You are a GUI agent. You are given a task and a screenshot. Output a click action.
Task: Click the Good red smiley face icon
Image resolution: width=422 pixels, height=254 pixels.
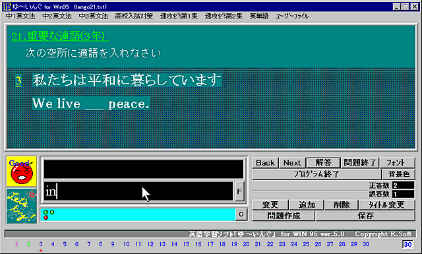(22, 171)
